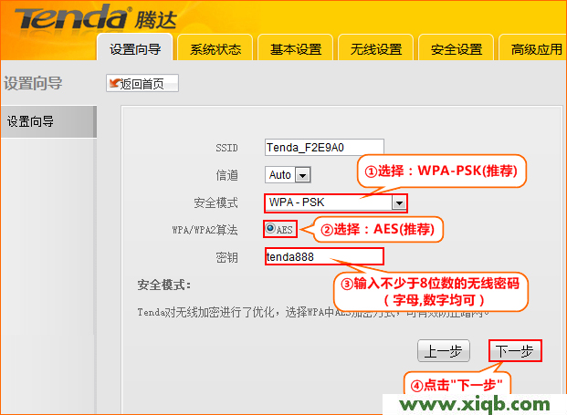Click the 下一步 button
Image resolution: width=567 pixels, height=415 pixels.
516,351
